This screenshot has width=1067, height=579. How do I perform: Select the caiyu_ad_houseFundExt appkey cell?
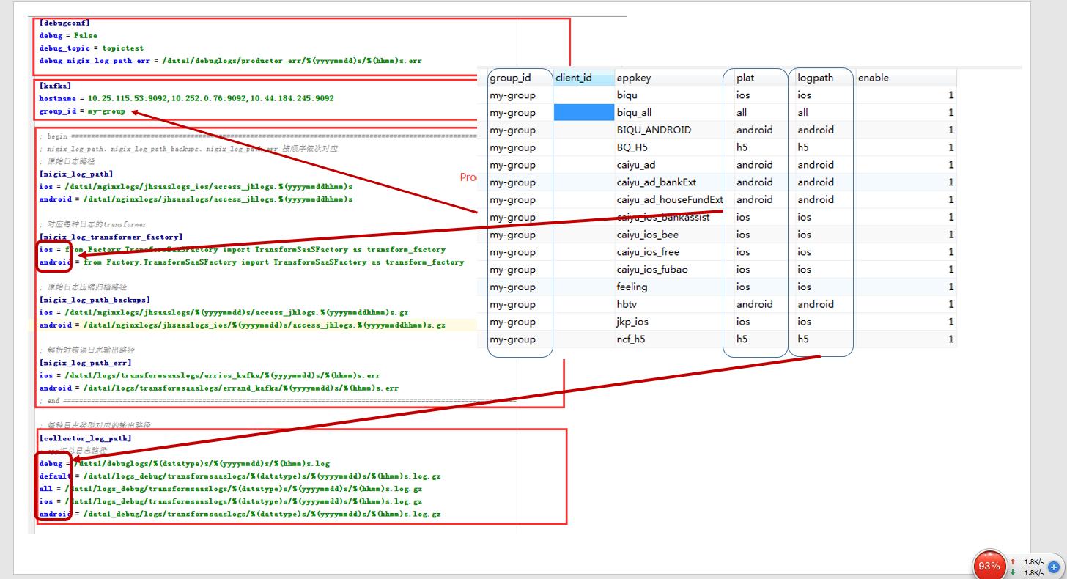pyautogui.click(x=670, y=199)
